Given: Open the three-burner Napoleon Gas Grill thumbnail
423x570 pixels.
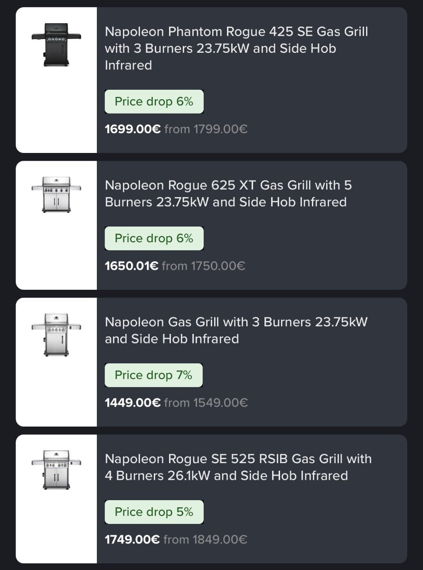Looking at the screenshot, I should (56, 335).
